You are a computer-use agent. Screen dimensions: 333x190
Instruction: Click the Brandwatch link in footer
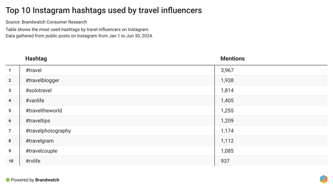(47, 180)
